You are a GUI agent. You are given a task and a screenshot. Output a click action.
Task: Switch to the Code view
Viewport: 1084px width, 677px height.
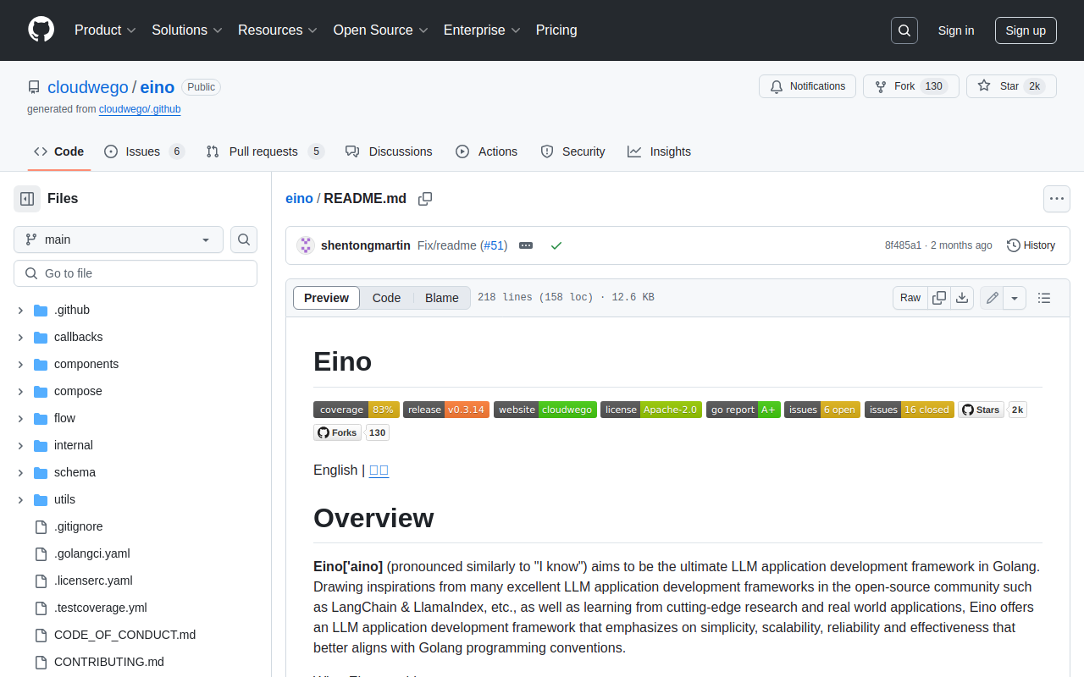click(386, 298)
